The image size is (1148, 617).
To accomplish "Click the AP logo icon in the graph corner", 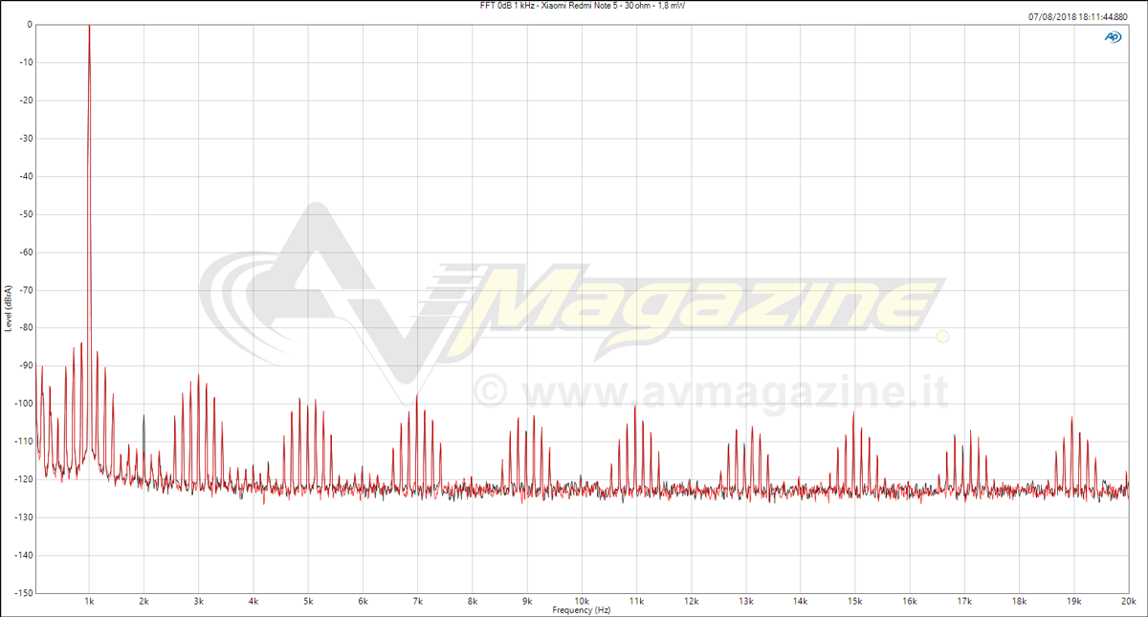I will click(x=1113, y=36).
